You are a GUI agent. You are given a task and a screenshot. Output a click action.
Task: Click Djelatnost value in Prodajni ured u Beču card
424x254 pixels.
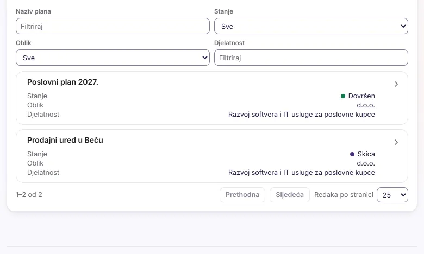click(302, 173)
